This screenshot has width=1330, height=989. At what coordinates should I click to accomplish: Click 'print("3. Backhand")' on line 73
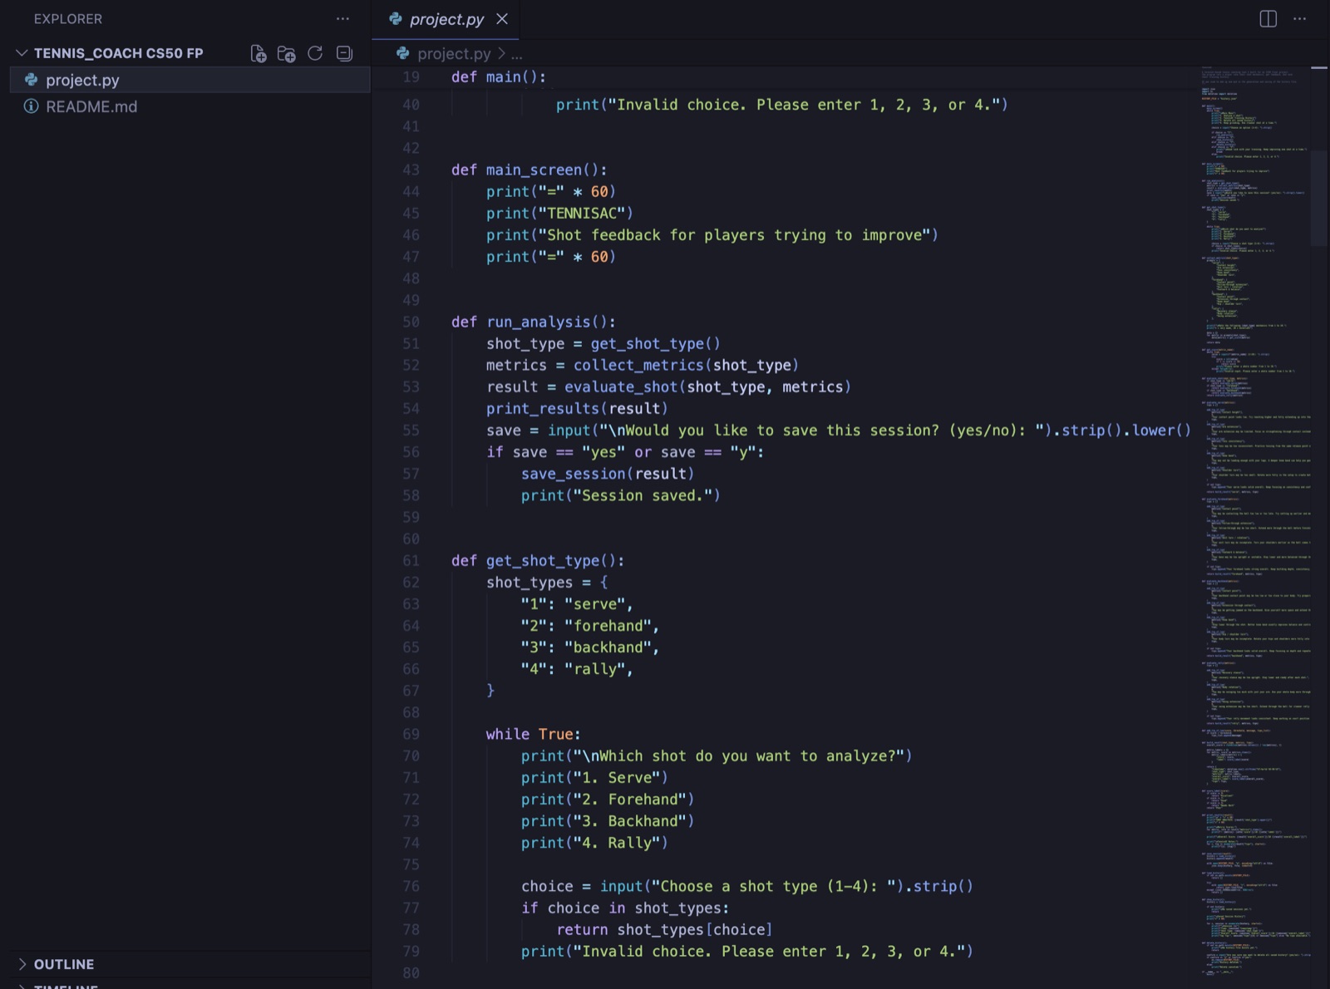608,821
